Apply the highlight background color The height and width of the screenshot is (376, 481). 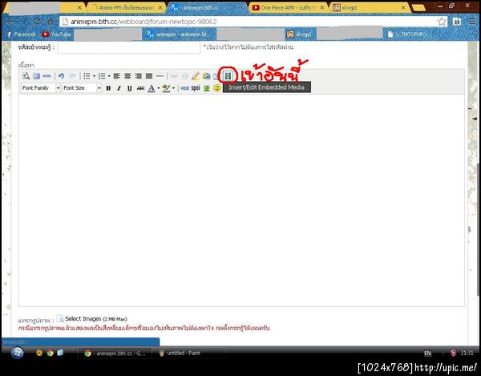coord(166,88)
